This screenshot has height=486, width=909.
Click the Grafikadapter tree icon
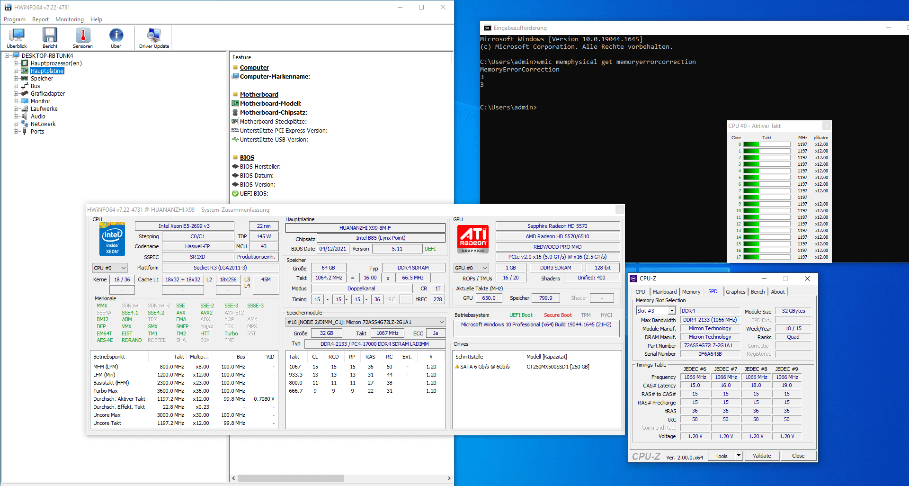(x=25, y=93)
